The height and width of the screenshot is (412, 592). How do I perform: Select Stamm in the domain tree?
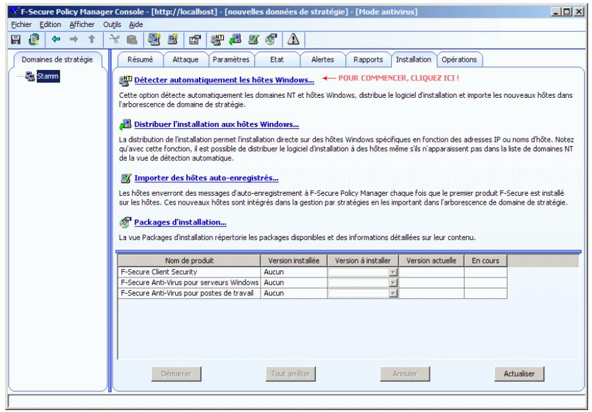48,76
